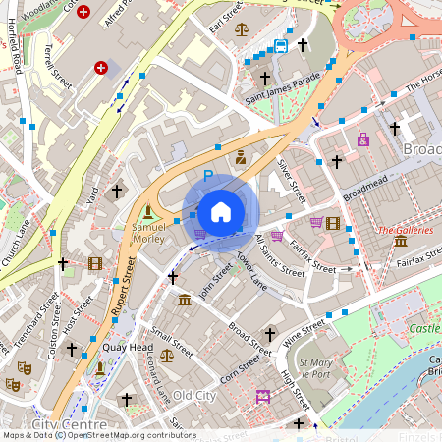Click the Leonard Lane label
Screen dimensions: 442x442
click(158, 377)
